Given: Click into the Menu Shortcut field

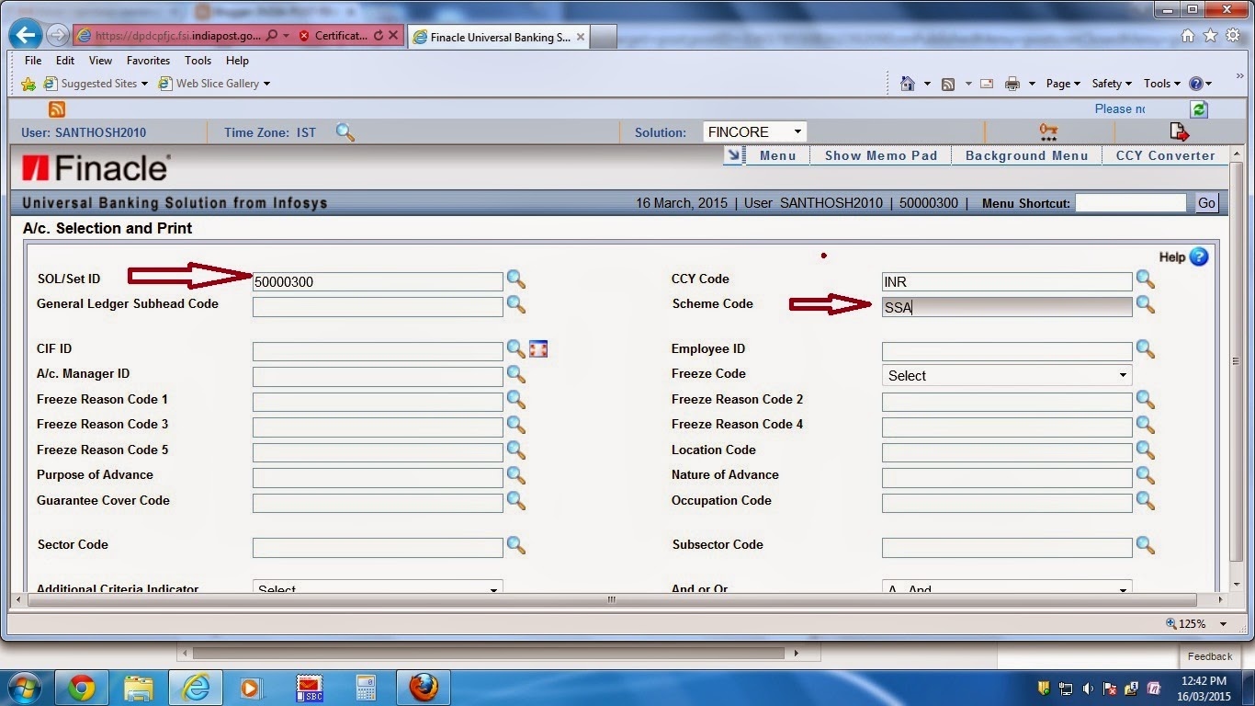Looking at the screenshot, I should pos(1131,203).
